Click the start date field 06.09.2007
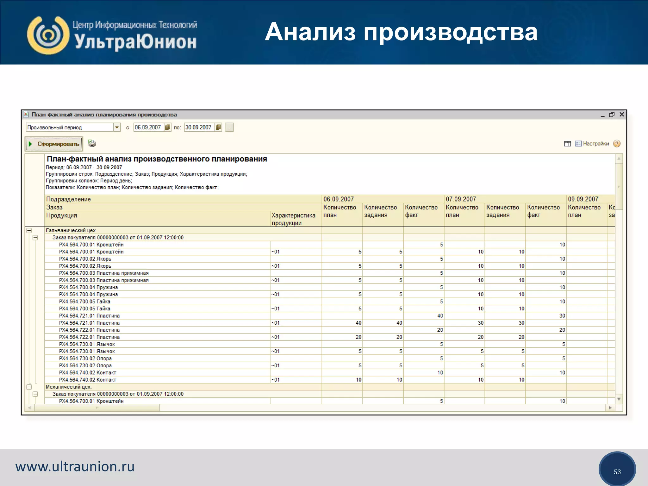This screenshot has height=486, width=648. (x=148, y=127)
